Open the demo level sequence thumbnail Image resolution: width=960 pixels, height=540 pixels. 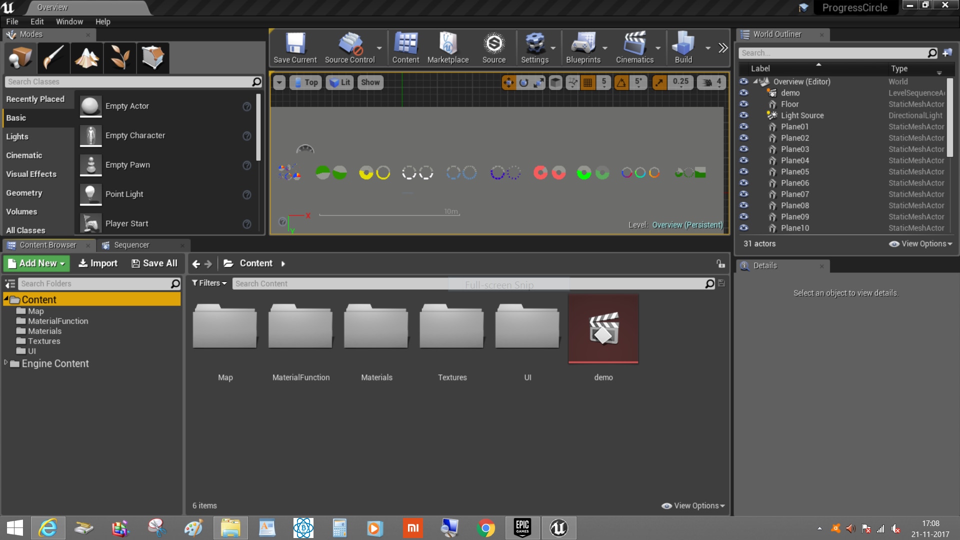click(603, 328)
